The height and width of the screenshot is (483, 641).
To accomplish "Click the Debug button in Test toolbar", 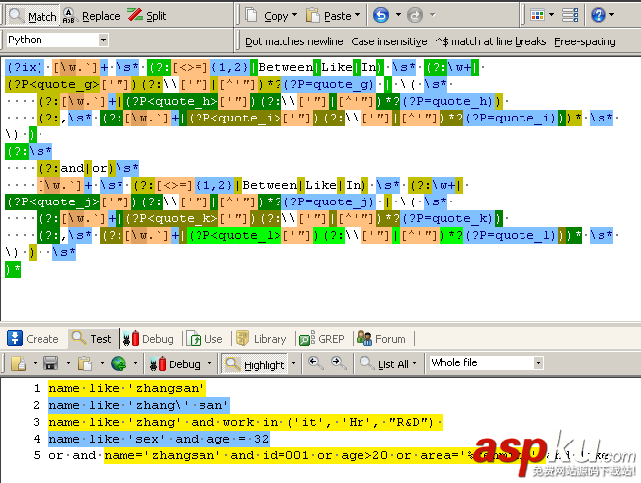I will 175,364.
